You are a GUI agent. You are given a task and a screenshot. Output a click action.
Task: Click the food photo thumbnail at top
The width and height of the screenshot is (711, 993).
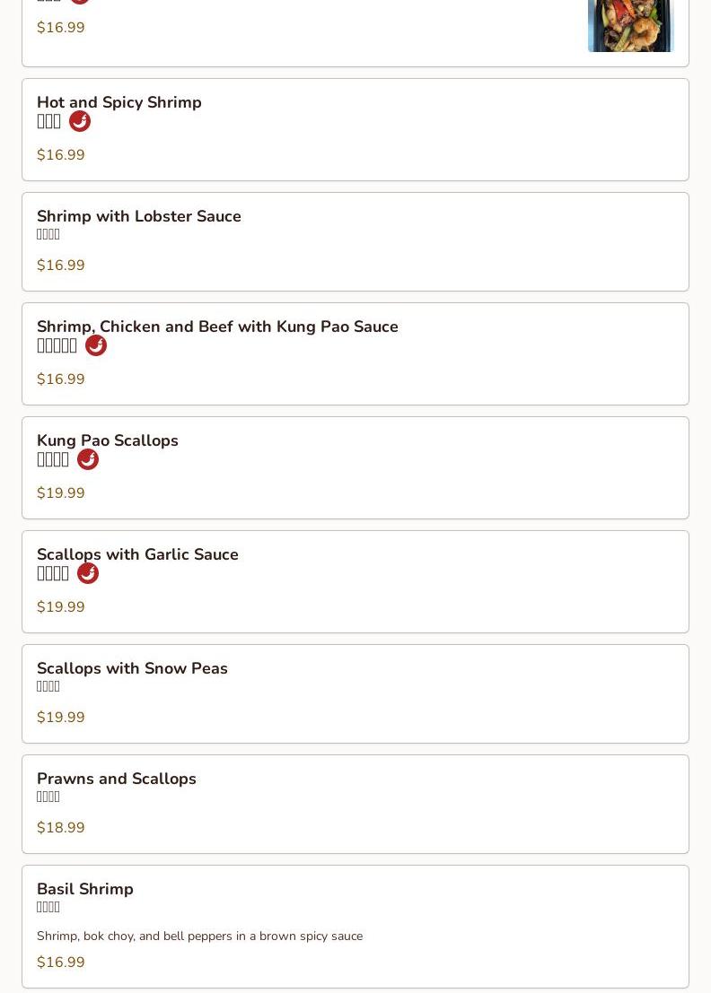point(630,25)
